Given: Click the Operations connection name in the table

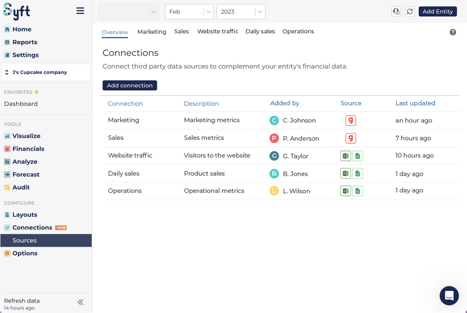Looking at the screenshot, I should click(125, 191).
